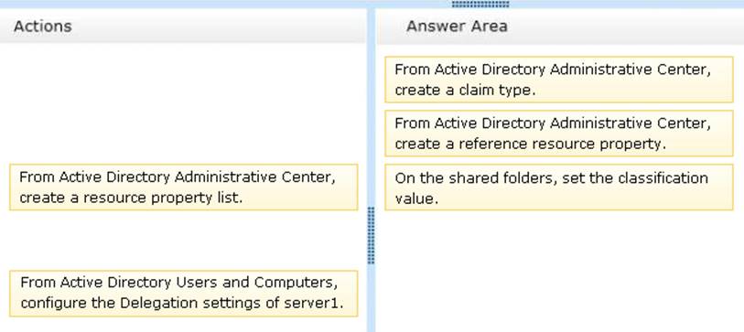Select the "create a resource property list" action
The width and height of the screenshot is (744, 332).
click(183, 187)
